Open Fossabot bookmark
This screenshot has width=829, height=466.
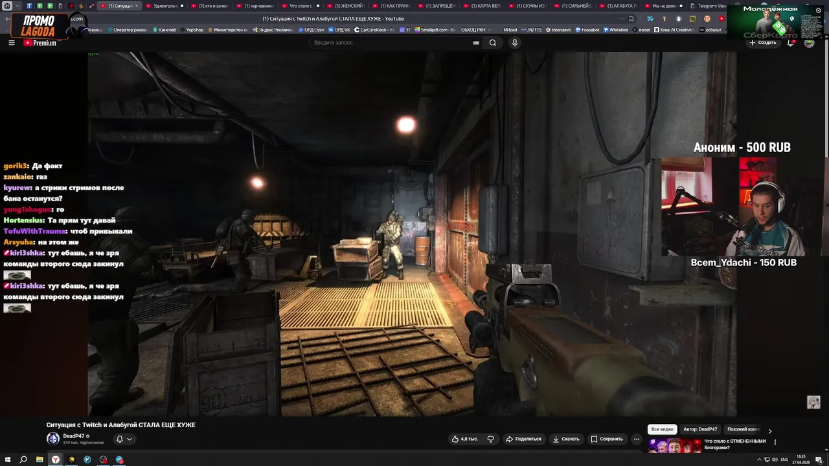pyautogui.click(x=587, y=30)
